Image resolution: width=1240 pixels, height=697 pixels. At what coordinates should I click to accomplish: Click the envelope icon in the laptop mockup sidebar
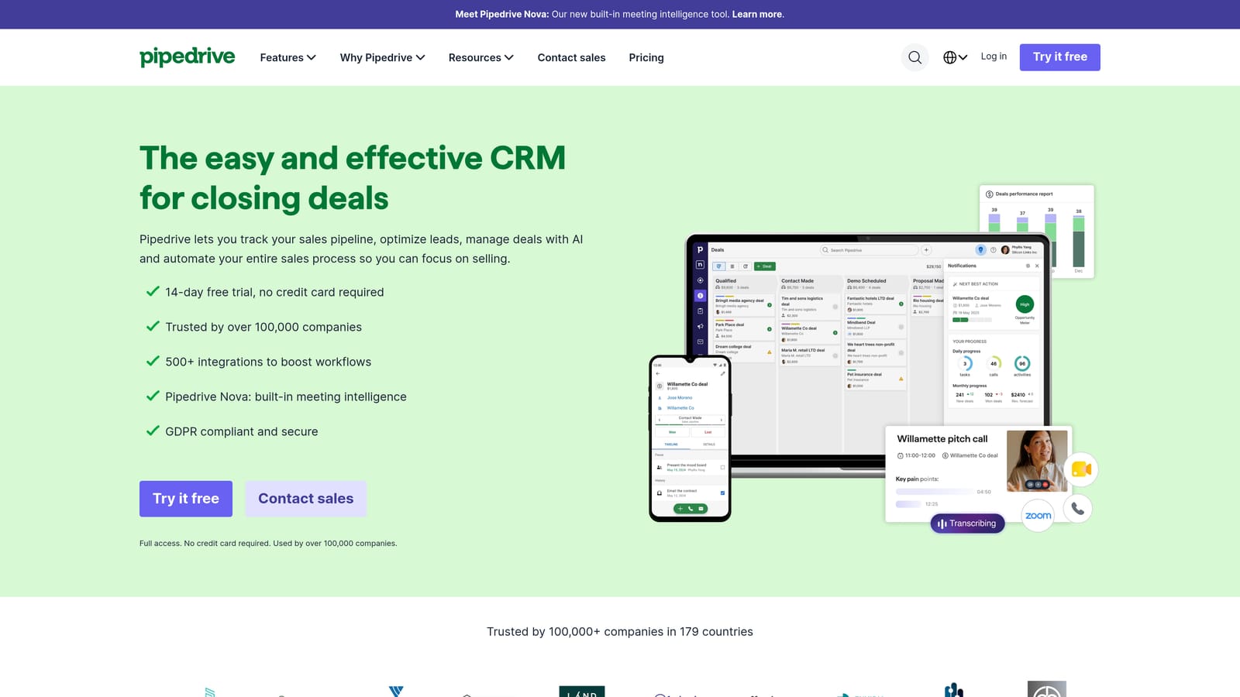[x=701, y=342]
